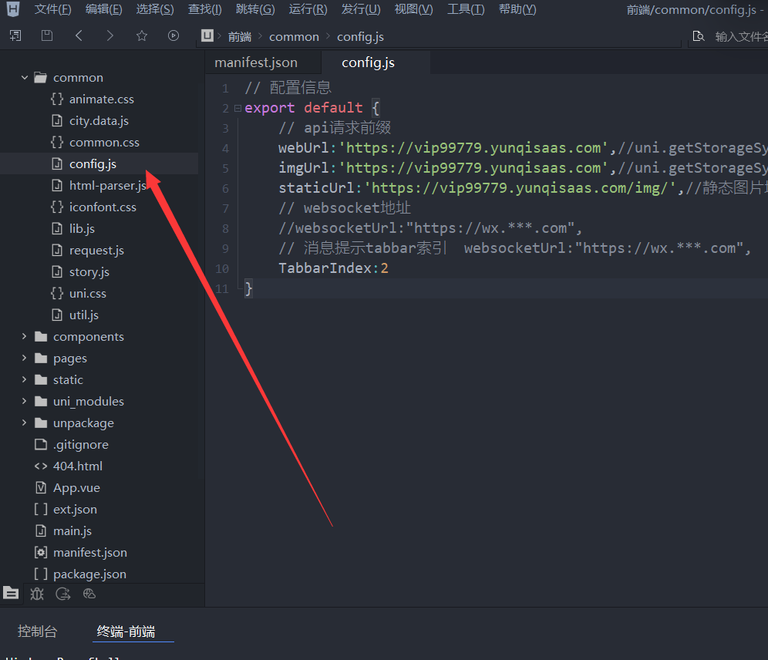Click the city.data.js file icon
The height and width of the screenshot is (660, 768).
[57, 120]
